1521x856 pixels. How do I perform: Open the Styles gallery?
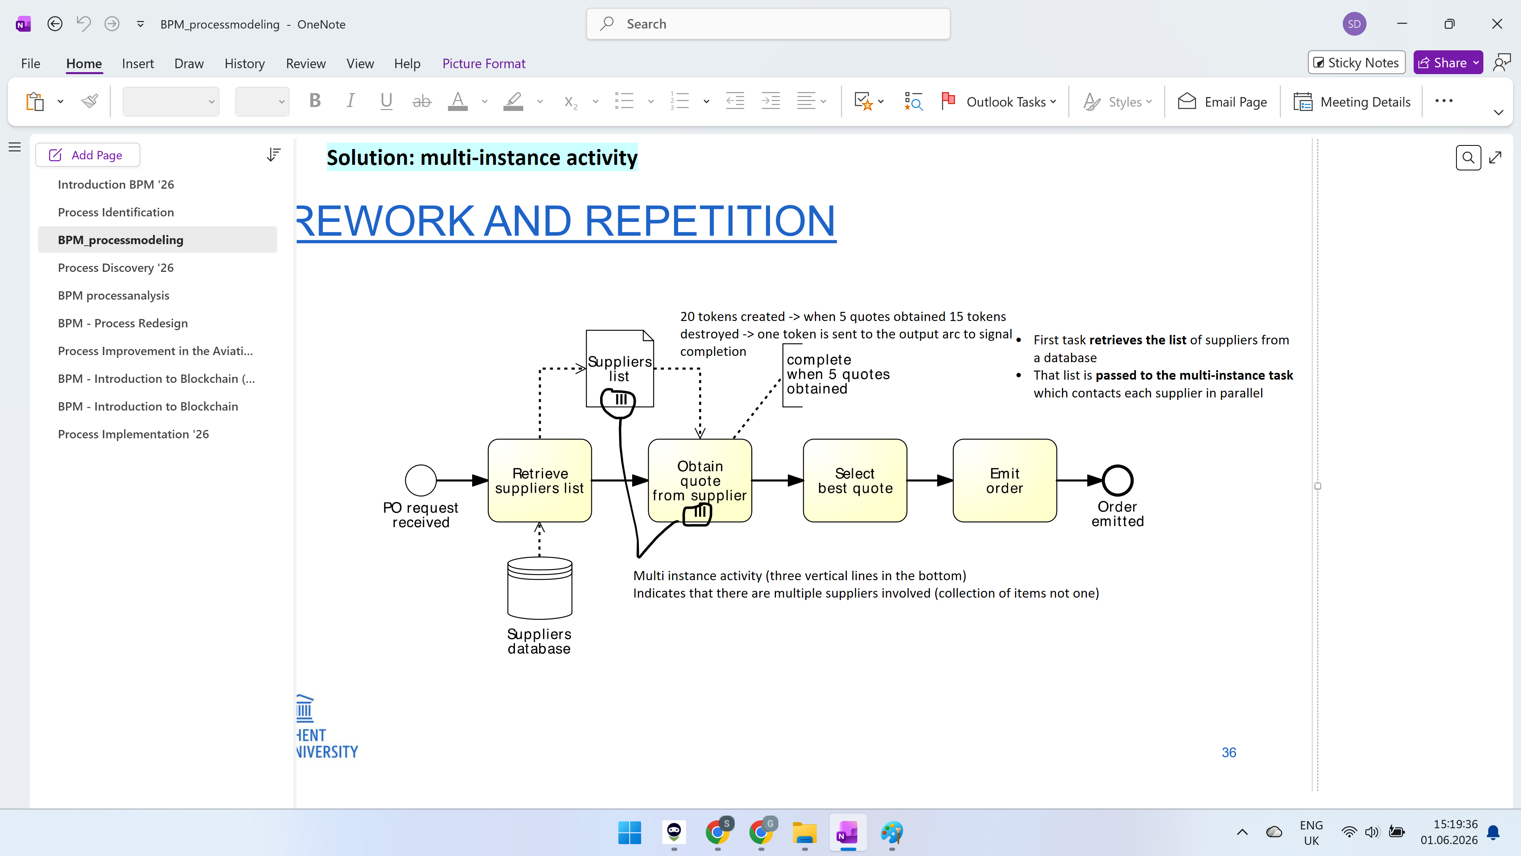[x=1118, y=101]
